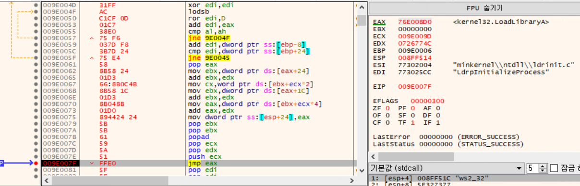Click the LastError 00000000 (ERROR_SUCCESS) line
This screenshot has width=580, height=186.
446,137
